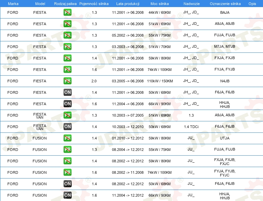Click the ON diesel icon in Fusion 11.2004 -> 12.2012 row
Viewport: 263px width, 201px height.
pyautogui.click(x=67, y=195)
